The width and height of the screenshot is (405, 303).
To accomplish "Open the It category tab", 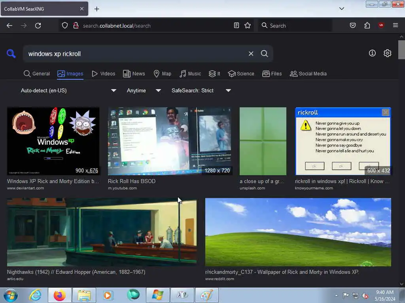I will tap(214, 74).
